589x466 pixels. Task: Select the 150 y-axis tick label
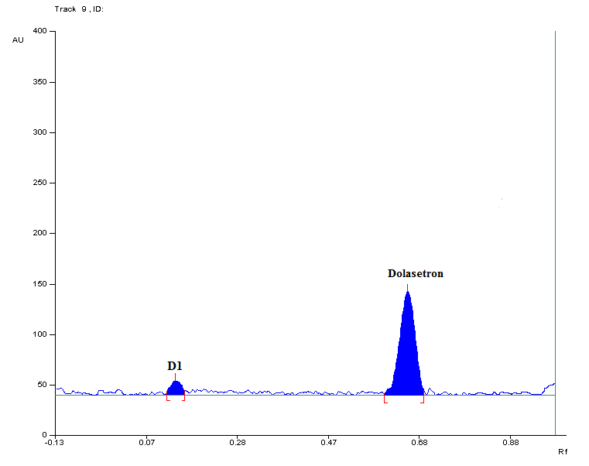pyautogui.click(x=39, y=284)
